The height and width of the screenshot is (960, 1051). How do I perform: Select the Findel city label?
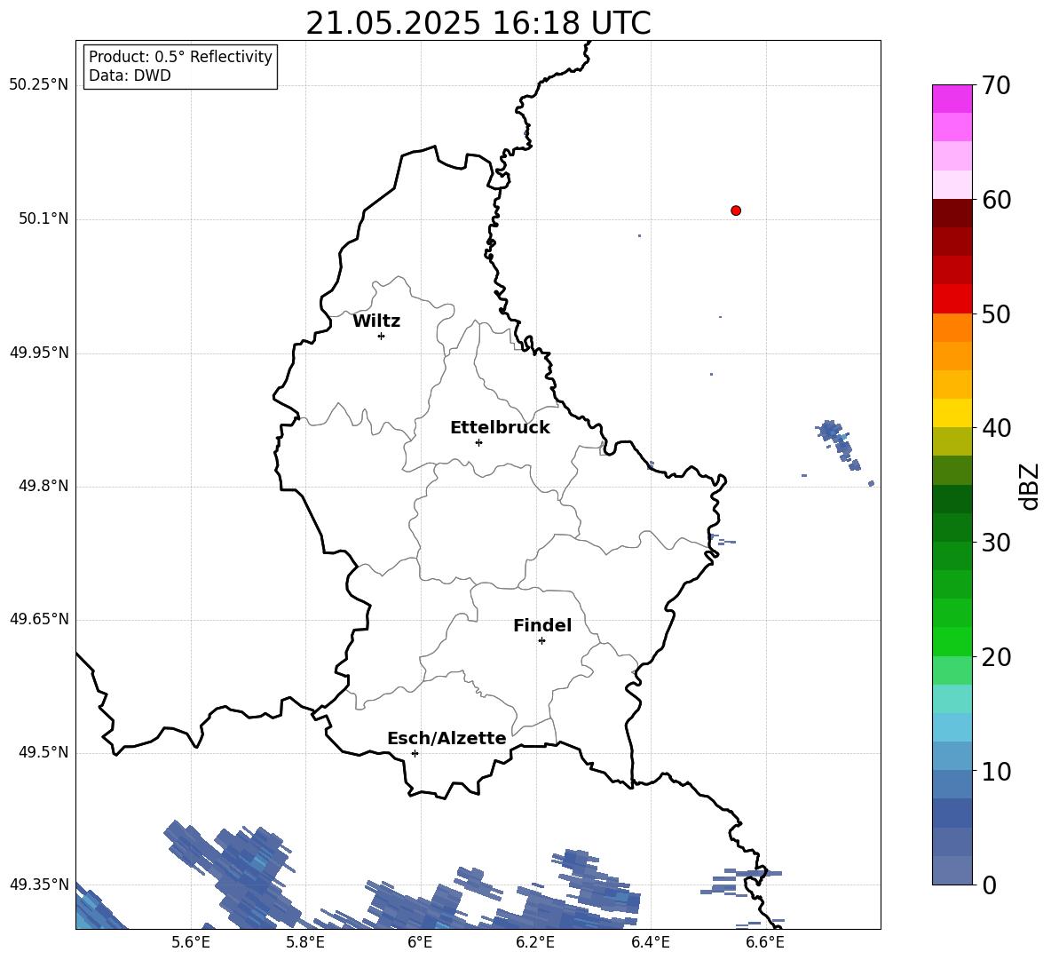tap(542, 625)
